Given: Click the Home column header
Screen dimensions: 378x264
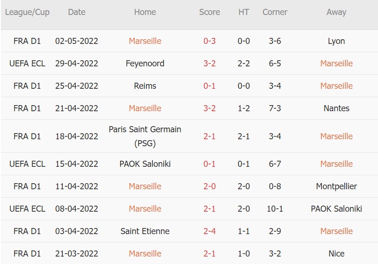Looking at the screenshot, I should [x=145, y=12].
